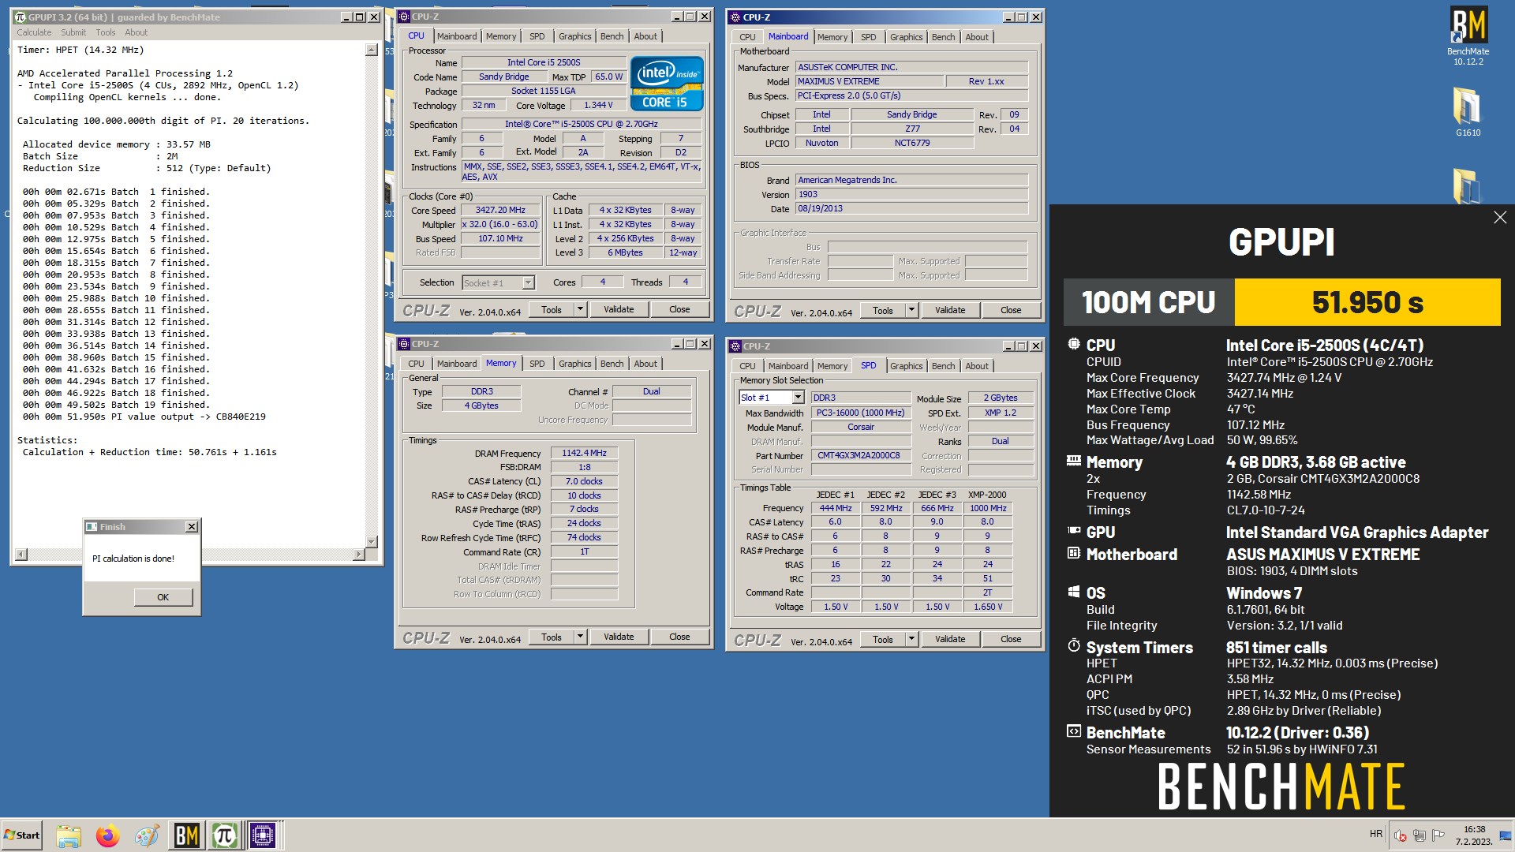
Task: Click the BenchMate version section icon
Action: point(1074,731)
